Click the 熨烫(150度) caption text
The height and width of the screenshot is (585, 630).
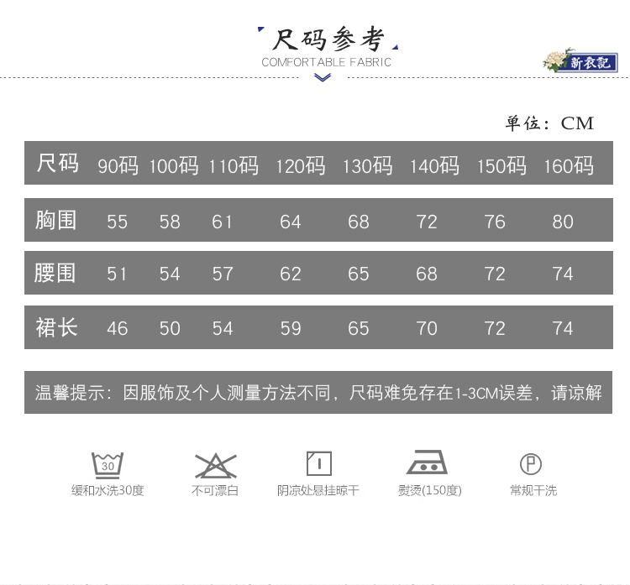[x=429, y=490]
